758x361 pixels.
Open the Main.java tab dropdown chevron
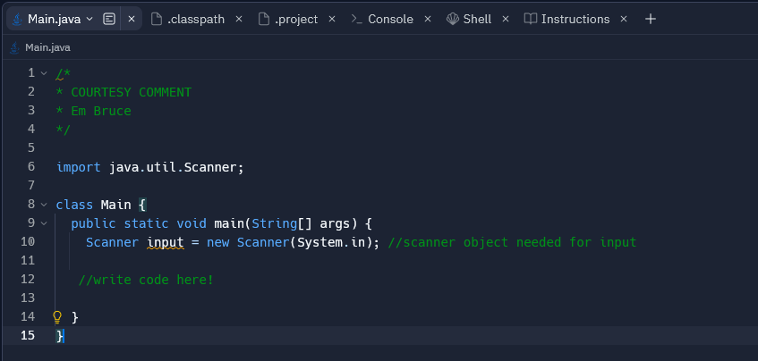(89, 20)
